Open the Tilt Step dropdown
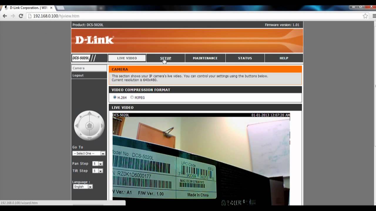The image size is (376, 211). 98,171
